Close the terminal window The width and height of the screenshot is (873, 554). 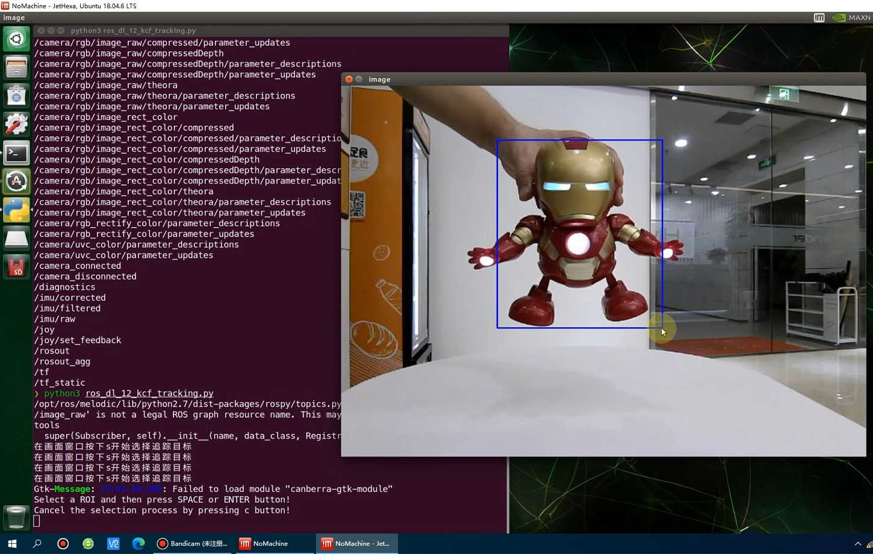point(41,30)
